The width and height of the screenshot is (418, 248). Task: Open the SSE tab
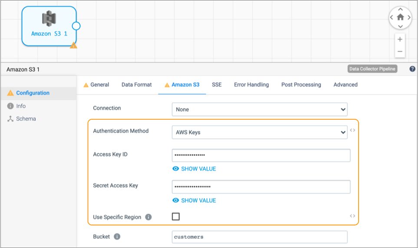click(217, 85)
